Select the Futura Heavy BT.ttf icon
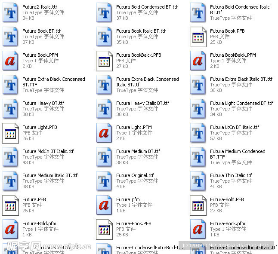The height and width of the screenshot is (254, 278). point(10,109)
